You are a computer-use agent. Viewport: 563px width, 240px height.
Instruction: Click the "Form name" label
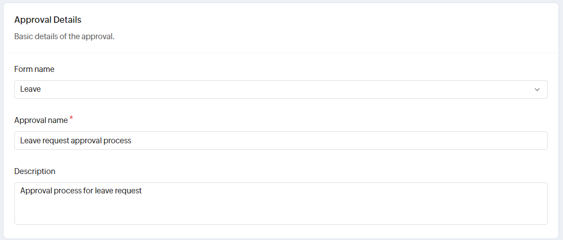34,69
